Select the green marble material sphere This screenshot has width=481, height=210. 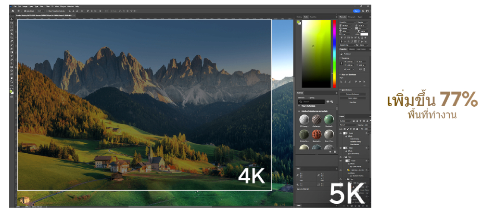click(329, 119)
